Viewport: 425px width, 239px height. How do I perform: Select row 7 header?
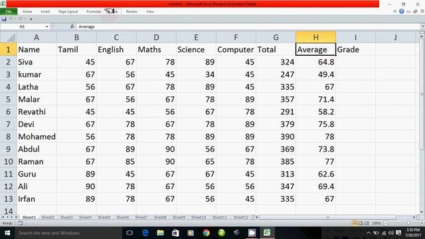coord(8,124)
